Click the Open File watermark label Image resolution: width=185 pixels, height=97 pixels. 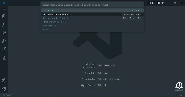click(90, 73)
